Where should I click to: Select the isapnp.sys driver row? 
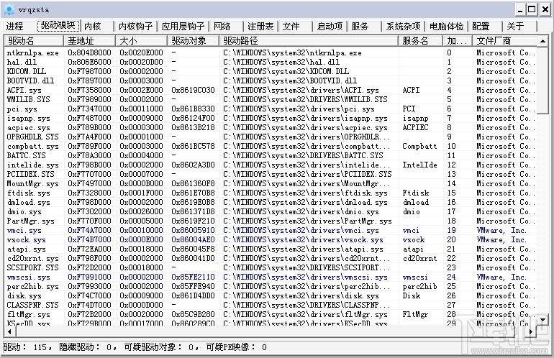point(271,118)
